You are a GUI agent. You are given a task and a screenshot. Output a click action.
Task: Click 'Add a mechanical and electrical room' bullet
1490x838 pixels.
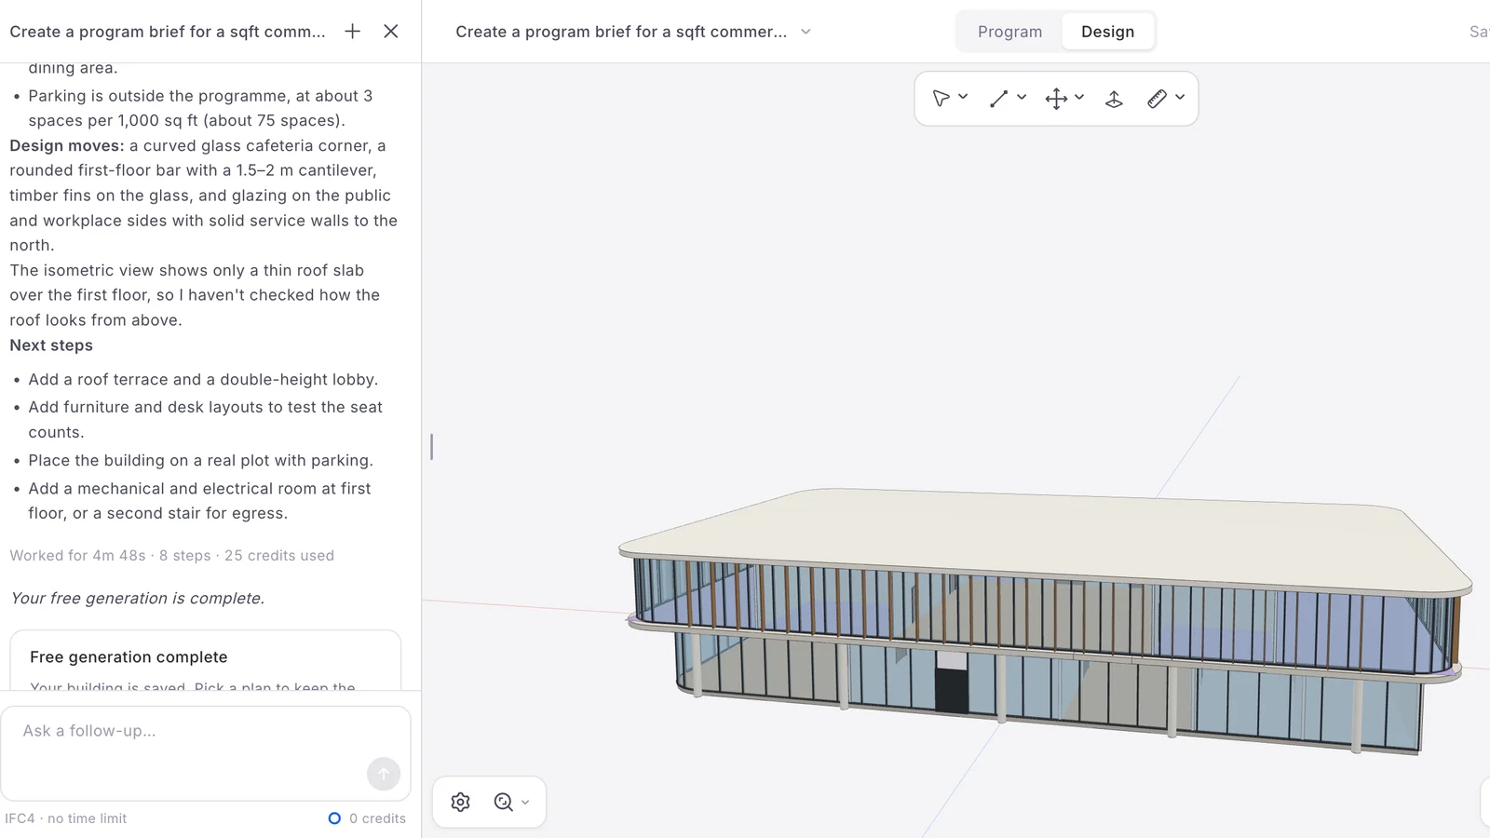pyautogui.click(x=199, y=501)
